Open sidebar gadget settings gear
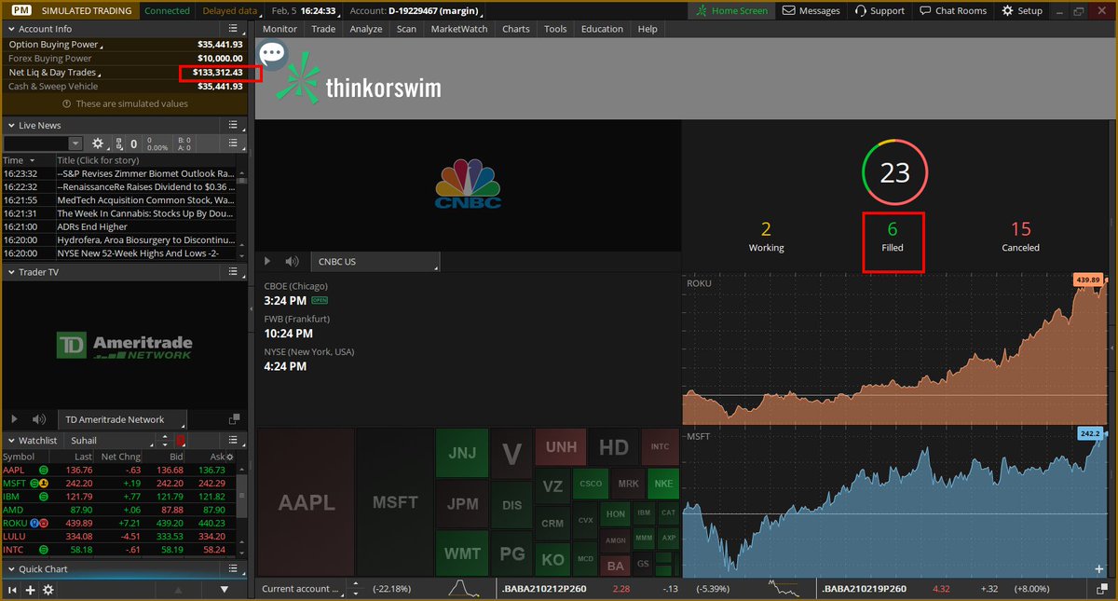The image size is (1118, 601). tap(48, 590)
